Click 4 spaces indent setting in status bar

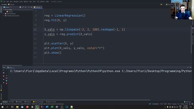click(x=174, y=104)
